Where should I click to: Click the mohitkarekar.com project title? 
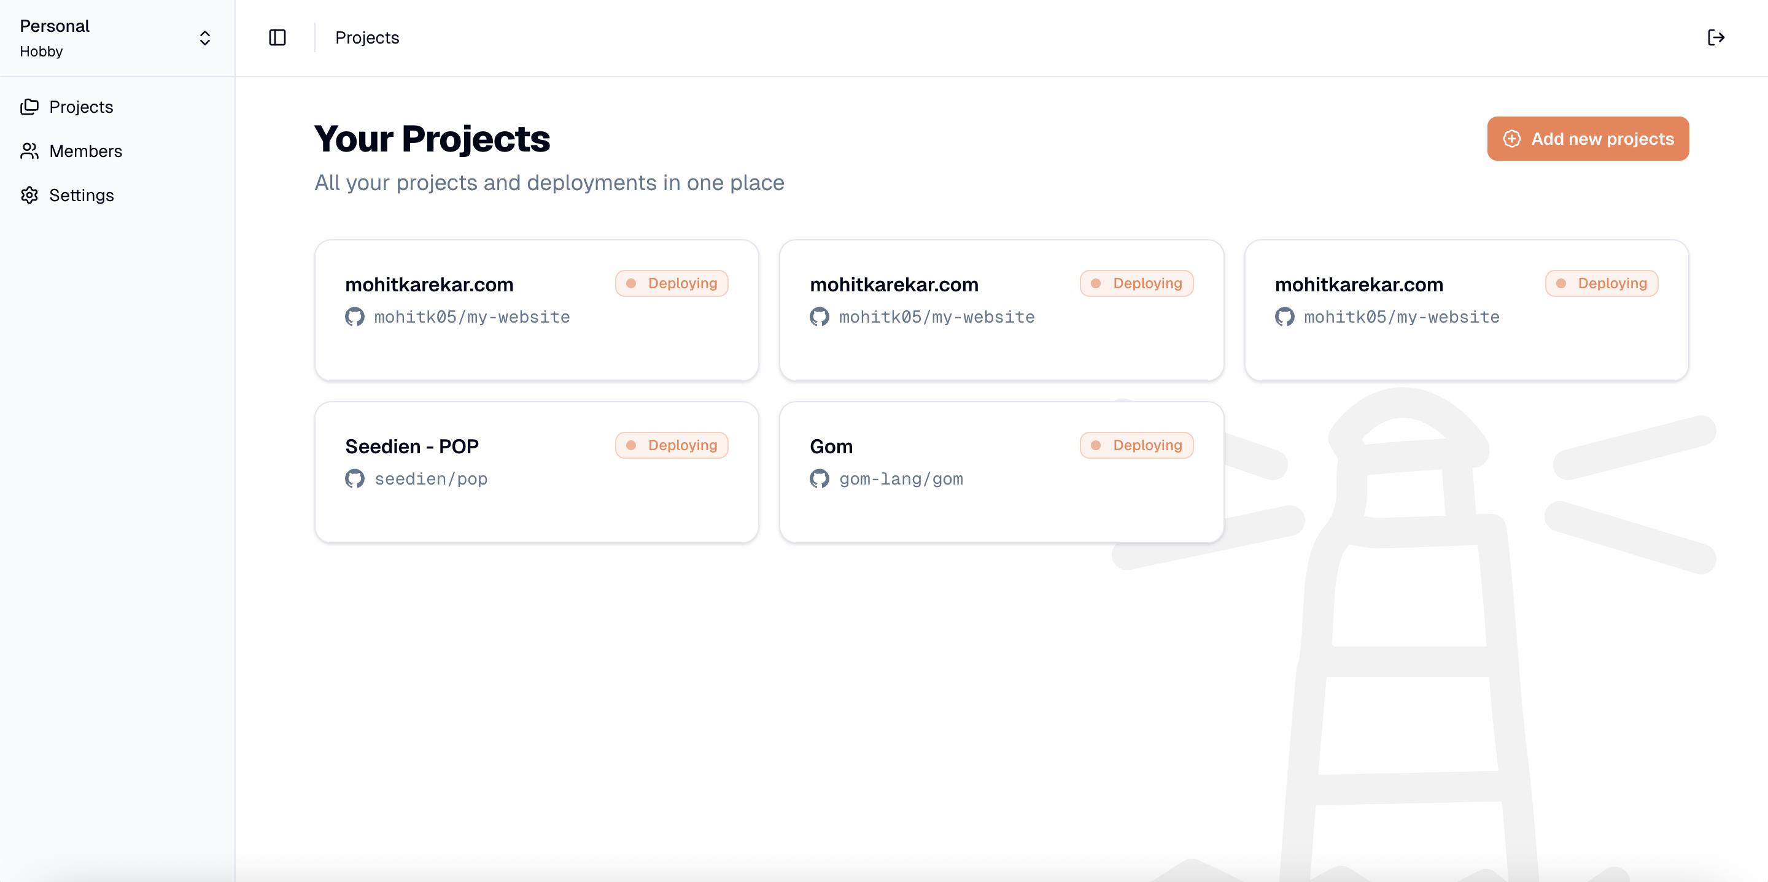(x=429, y=284)
